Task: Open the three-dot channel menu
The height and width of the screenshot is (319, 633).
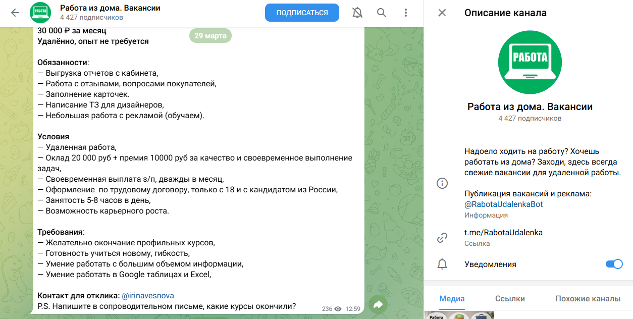Action: (x=406, y=13)
